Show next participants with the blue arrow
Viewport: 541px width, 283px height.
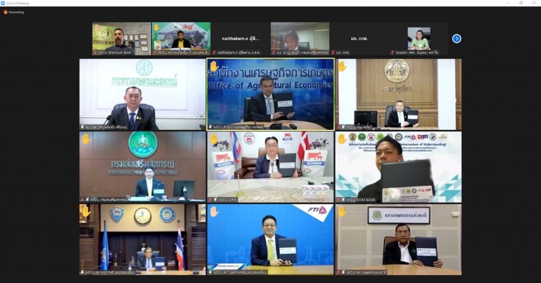point(456,39)
